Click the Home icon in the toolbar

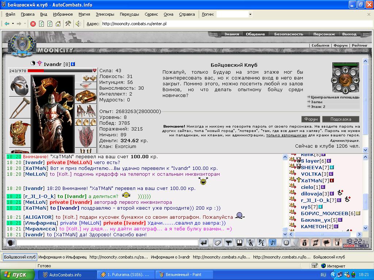(58, 24)
